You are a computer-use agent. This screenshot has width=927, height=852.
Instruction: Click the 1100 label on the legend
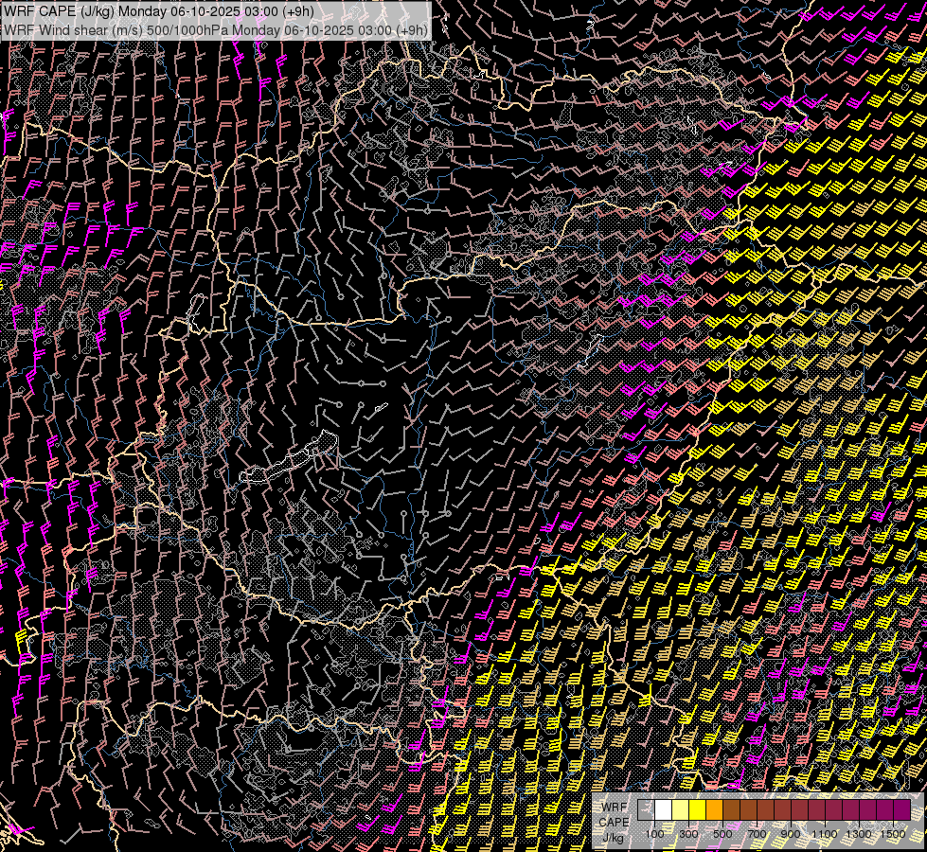pyautogui.click(x=825, y=834)
